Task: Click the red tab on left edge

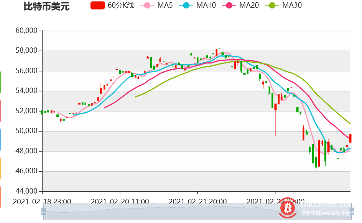Action: 1,111
